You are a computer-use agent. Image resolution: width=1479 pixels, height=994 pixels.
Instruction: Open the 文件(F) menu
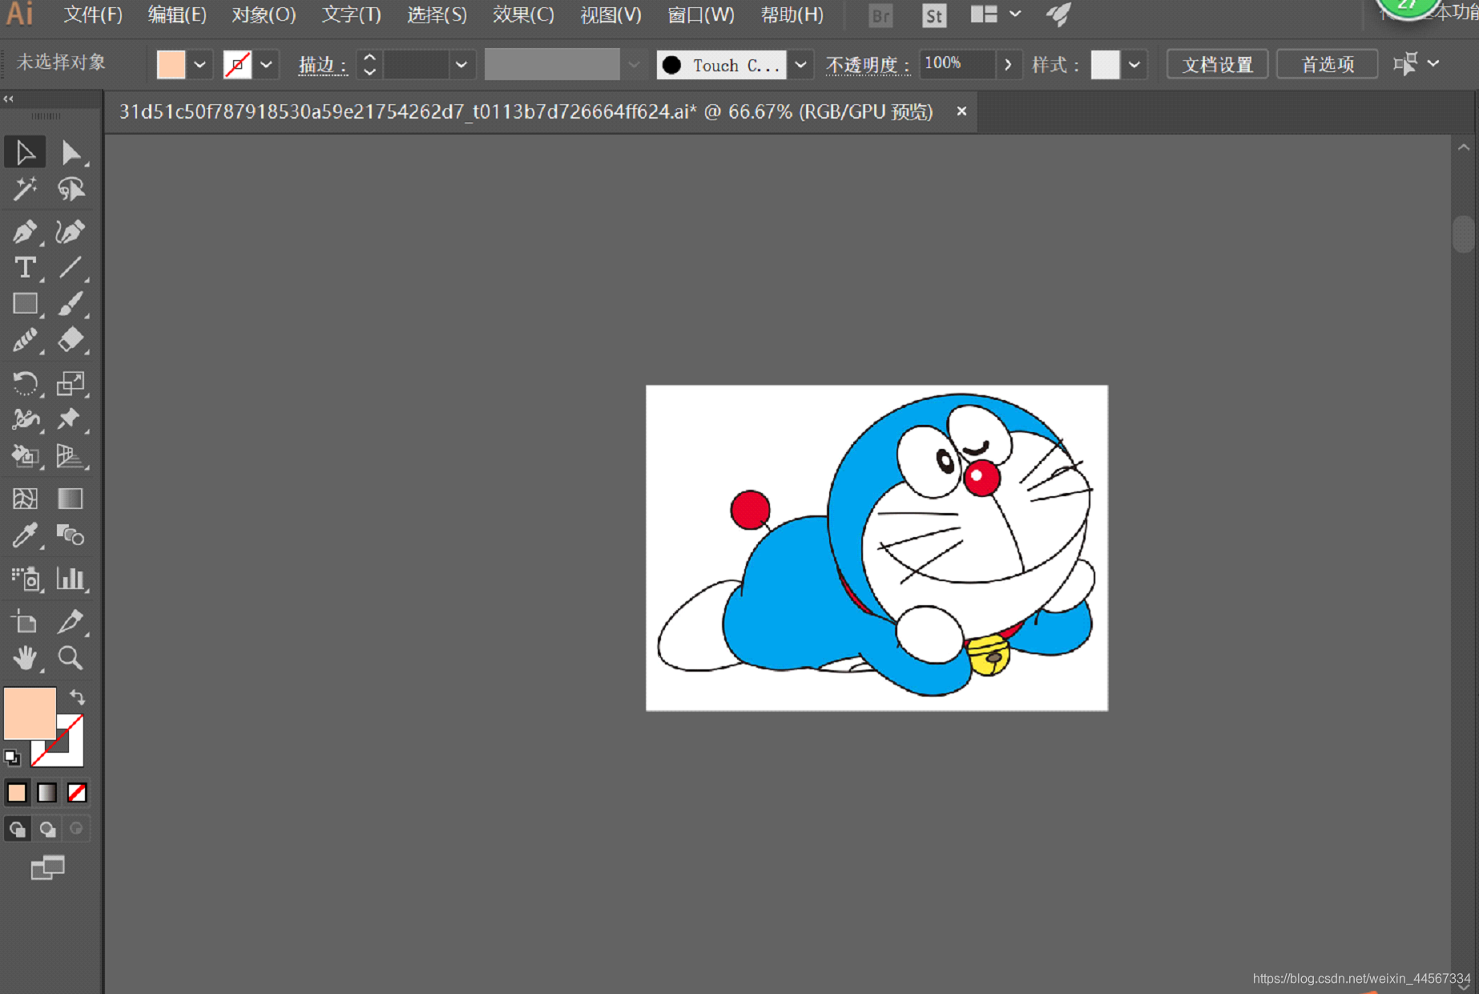93,14
